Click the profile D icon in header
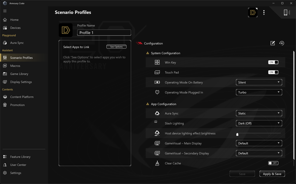Screen dimensions: 296x184 click(253, 13)
